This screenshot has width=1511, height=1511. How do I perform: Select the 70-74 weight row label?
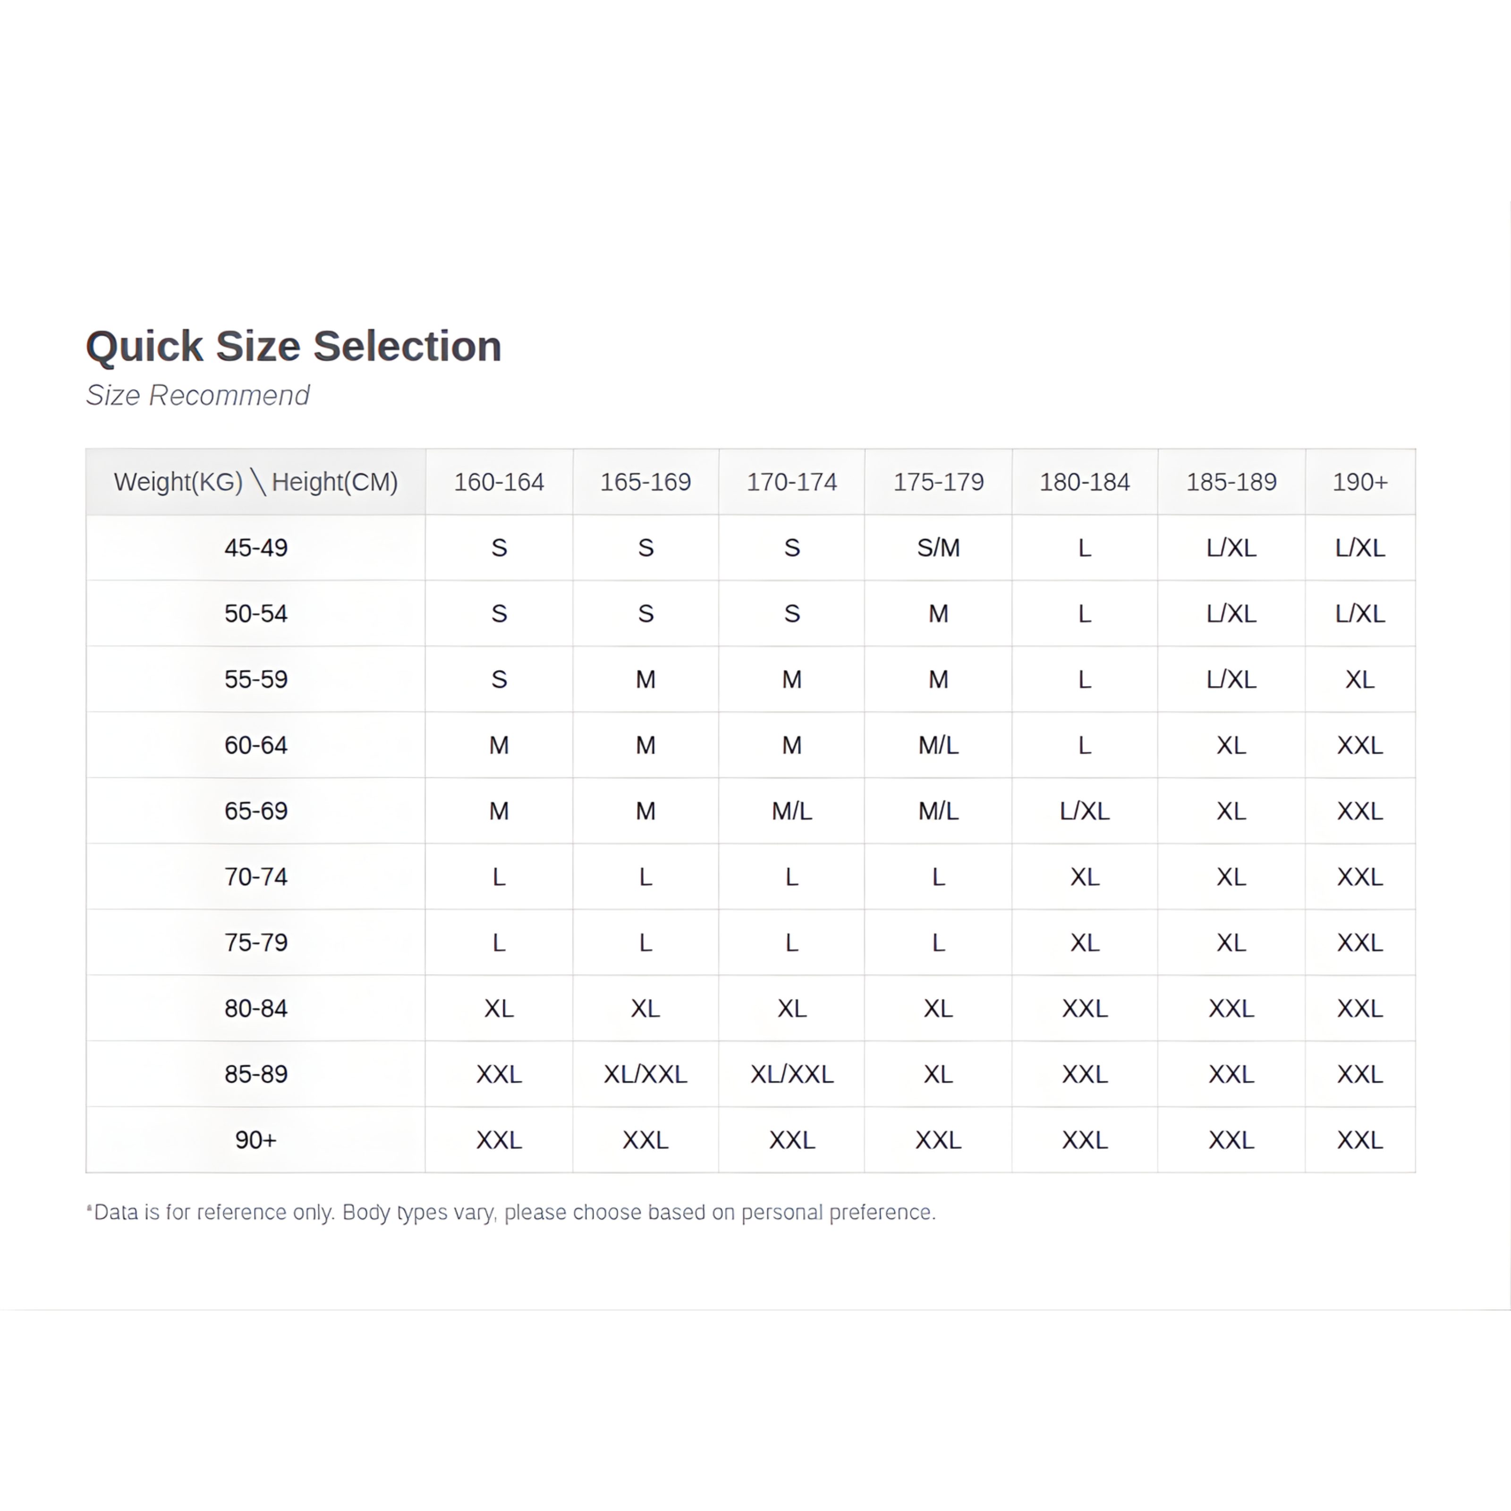(256, 877)
